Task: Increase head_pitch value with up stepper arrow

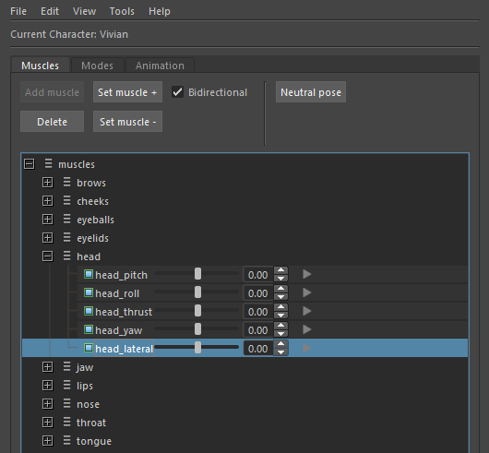Action: (281, 270)
